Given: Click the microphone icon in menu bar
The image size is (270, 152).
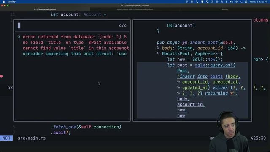Looking at the screenshot, I should 192,2.
